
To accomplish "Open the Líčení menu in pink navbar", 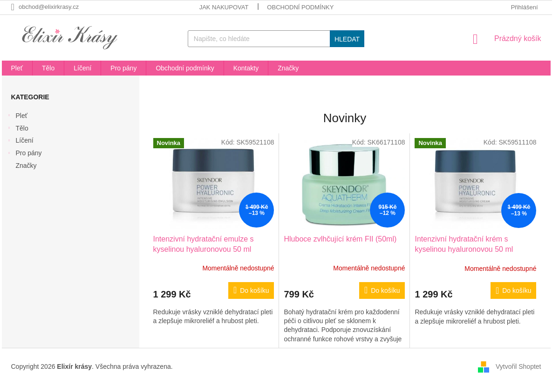I will pyautogui.click(x=82, y=68).
